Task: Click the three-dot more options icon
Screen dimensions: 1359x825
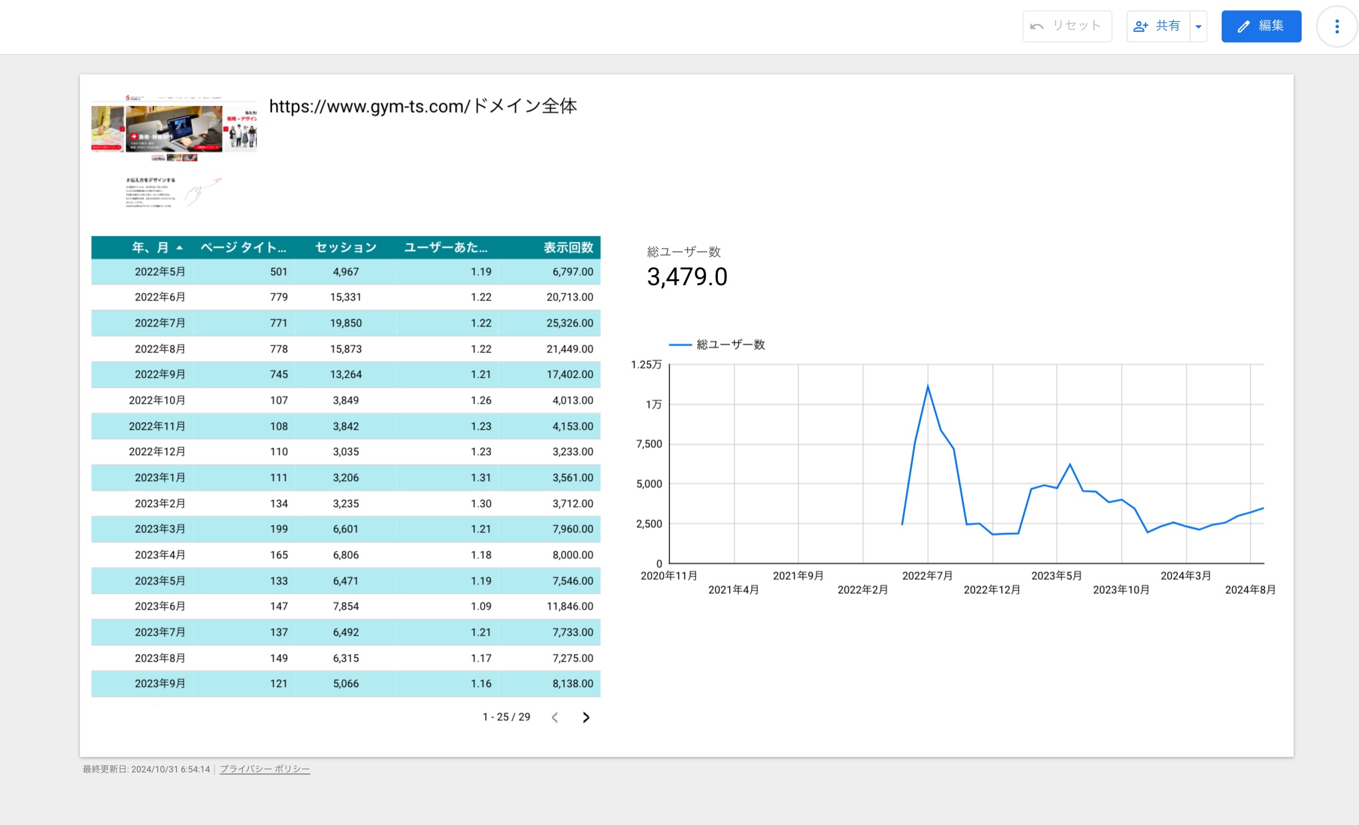Action: point(1336,27)
